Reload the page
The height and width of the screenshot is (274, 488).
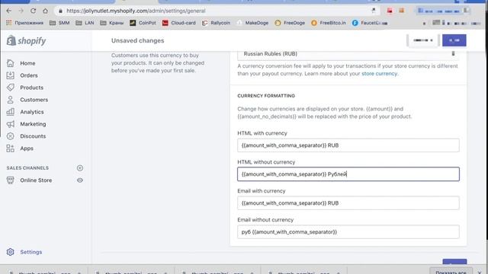point(33,11)
